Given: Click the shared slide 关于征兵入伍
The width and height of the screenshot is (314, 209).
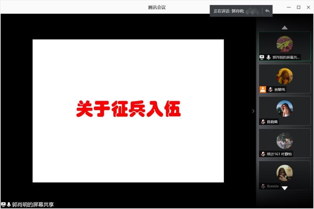Looking at the screenshot, I should (x=128, y=111).
